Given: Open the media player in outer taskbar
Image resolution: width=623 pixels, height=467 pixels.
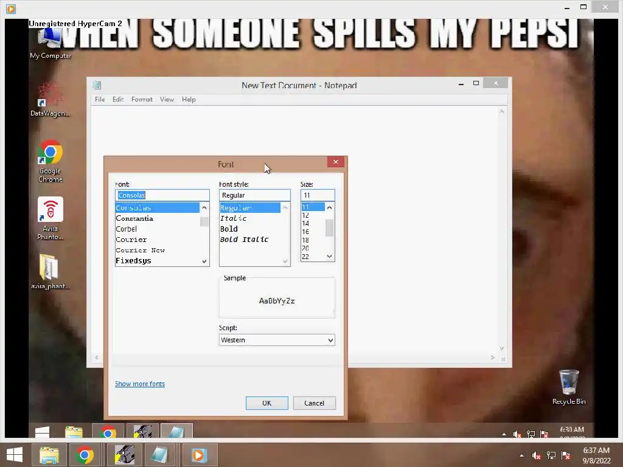Looking at the screenshot, I should tap(199, 455).
